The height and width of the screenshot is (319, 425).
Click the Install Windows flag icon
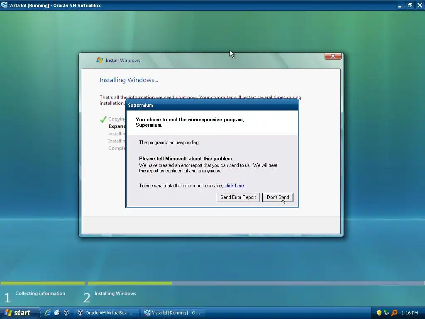pos(100,60)
